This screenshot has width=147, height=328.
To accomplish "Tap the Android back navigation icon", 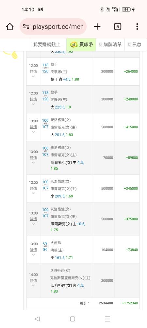I will pyautogui.click(x=37, y=319).
